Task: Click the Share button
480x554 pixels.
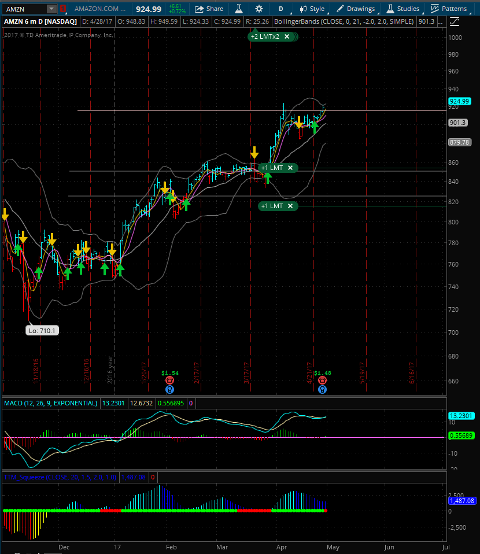Action: coord(209,9)
